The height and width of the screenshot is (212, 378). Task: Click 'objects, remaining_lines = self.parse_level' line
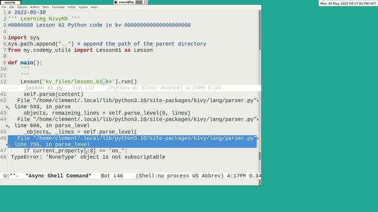pos(107,113)
